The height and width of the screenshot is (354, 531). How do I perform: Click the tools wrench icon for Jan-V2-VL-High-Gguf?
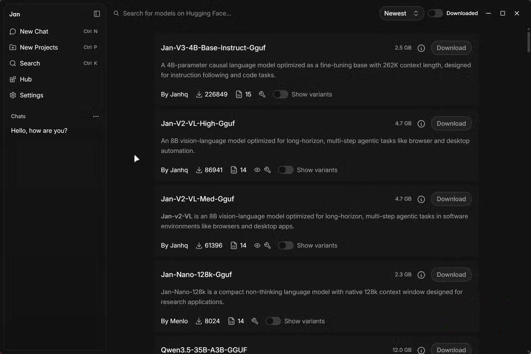pos(268,170)
